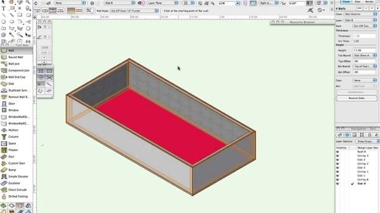This screenshot has width=380, height=213.
Task: Open the Layer Plane dropdown
Action: [162, 3]
